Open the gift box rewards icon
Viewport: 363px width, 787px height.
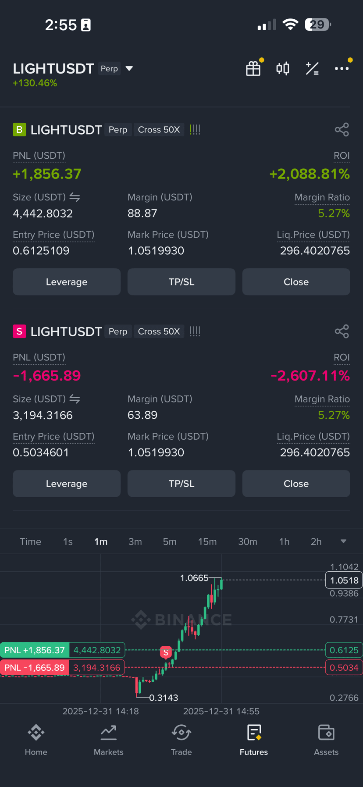click(253, 68)
